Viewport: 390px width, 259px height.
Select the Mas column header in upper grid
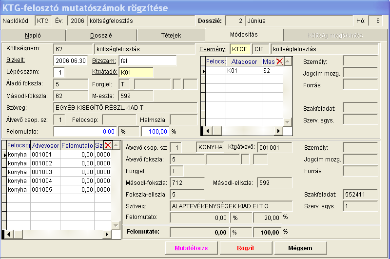coord(269,61)
